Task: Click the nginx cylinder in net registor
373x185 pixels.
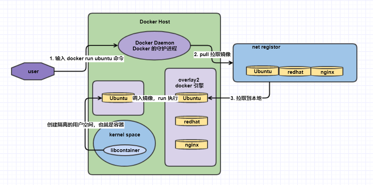Action: (327, 72)
